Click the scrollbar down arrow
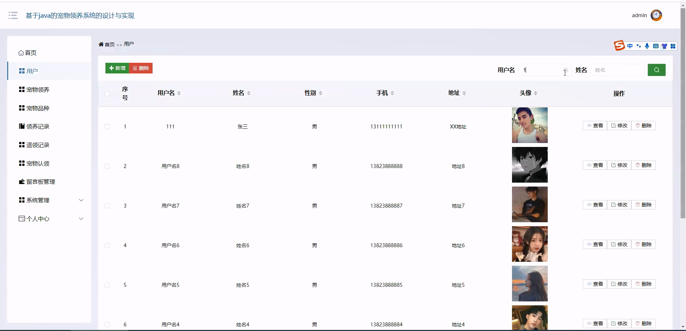Image resolution: width=686 pixels, height=331 pixels. (x=683, y=327)
